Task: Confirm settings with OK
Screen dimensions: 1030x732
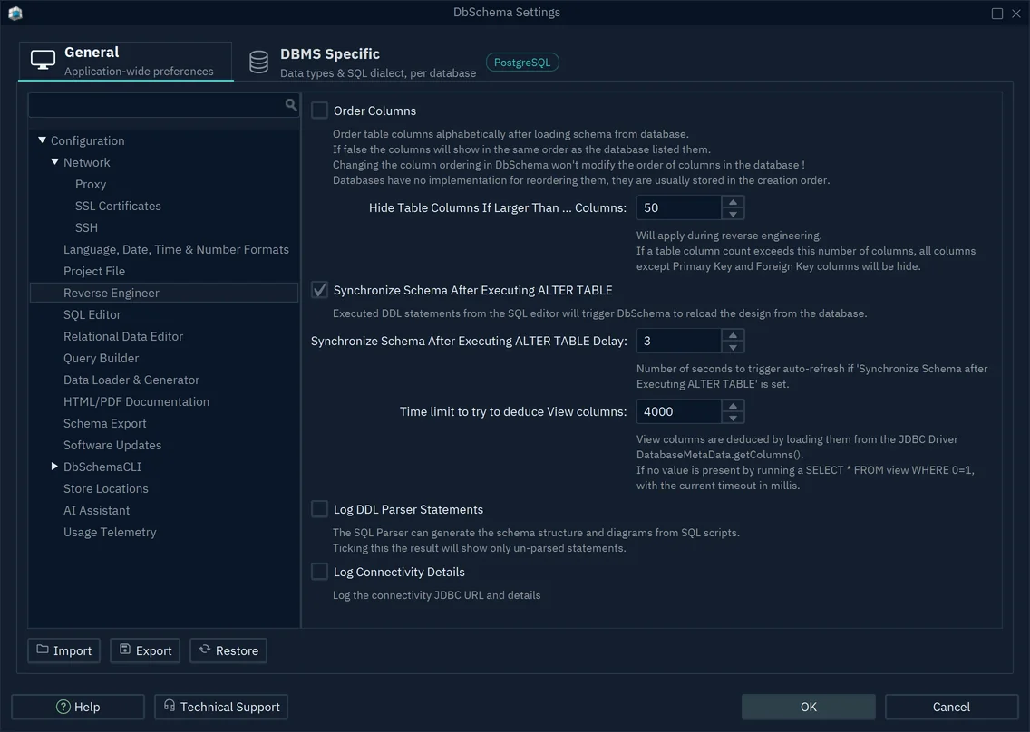Action: click(809, 707)
